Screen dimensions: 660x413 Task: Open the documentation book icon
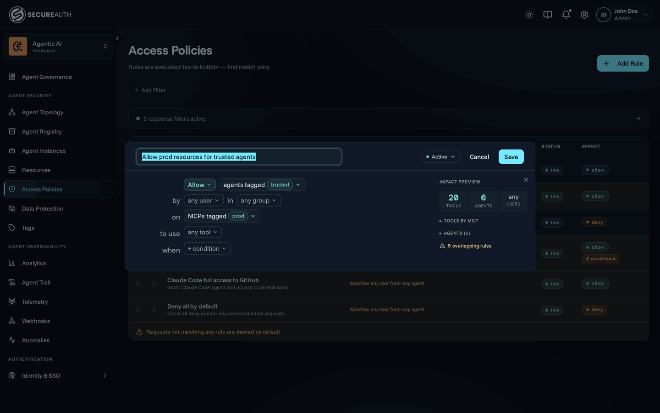tap(548, 15)
